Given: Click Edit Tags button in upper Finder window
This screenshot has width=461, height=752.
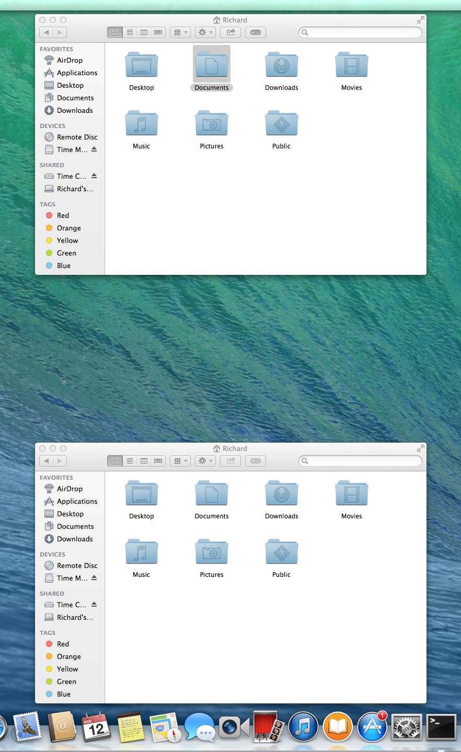Looking at the screenshot, I should coord(256,32).
